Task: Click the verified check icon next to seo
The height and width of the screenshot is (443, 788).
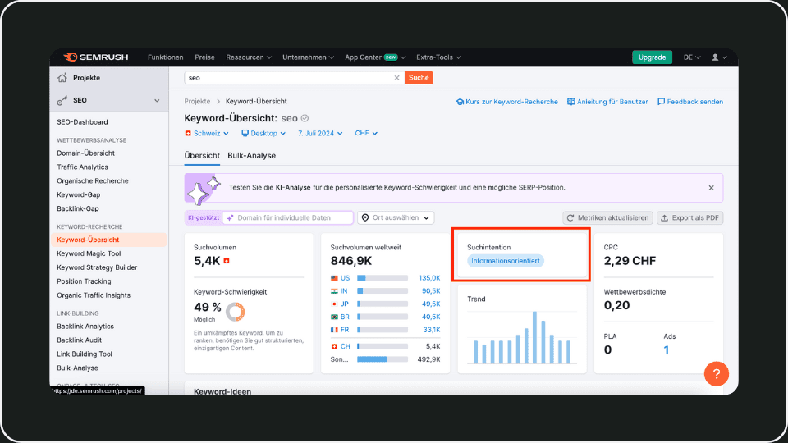Action: coord(305,118)
